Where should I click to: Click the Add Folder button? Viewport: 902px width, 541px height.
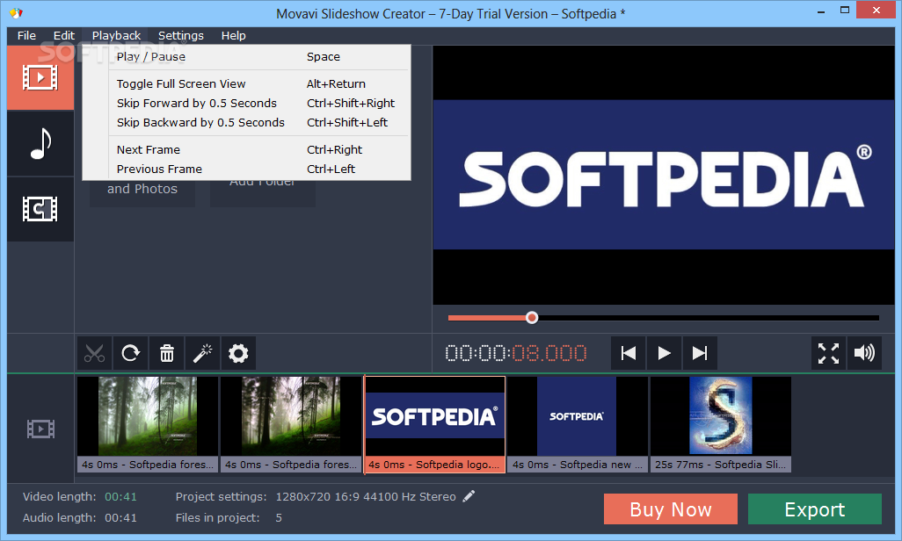pyautogui.click(x=262, y=194)
